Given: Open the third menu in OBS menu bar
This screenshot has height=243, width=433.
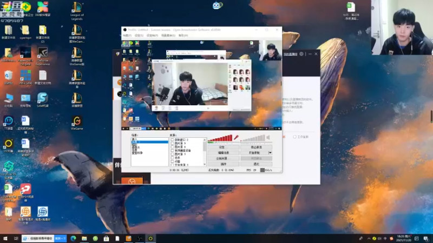Looking at the screenshot, I should 152,36.
